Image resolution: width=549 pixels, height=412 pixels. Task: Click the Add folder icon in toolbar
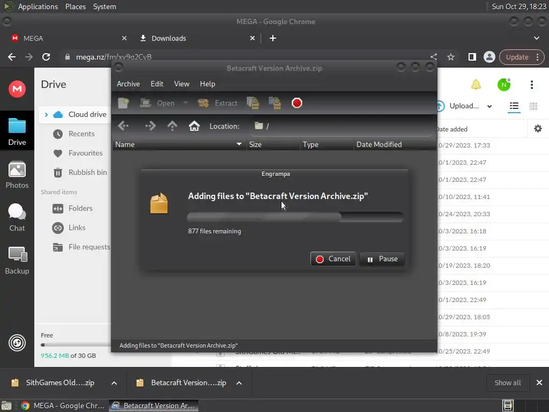click(x=275, y=103)
